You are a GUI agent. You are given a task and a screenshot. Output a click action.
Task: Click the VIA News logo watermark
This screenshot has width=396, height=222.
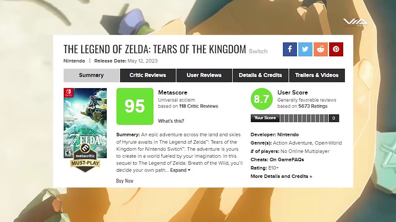click(x=355, y=22)
